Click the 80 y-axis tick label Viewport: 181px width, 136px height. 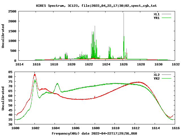[x=10, y=77]
